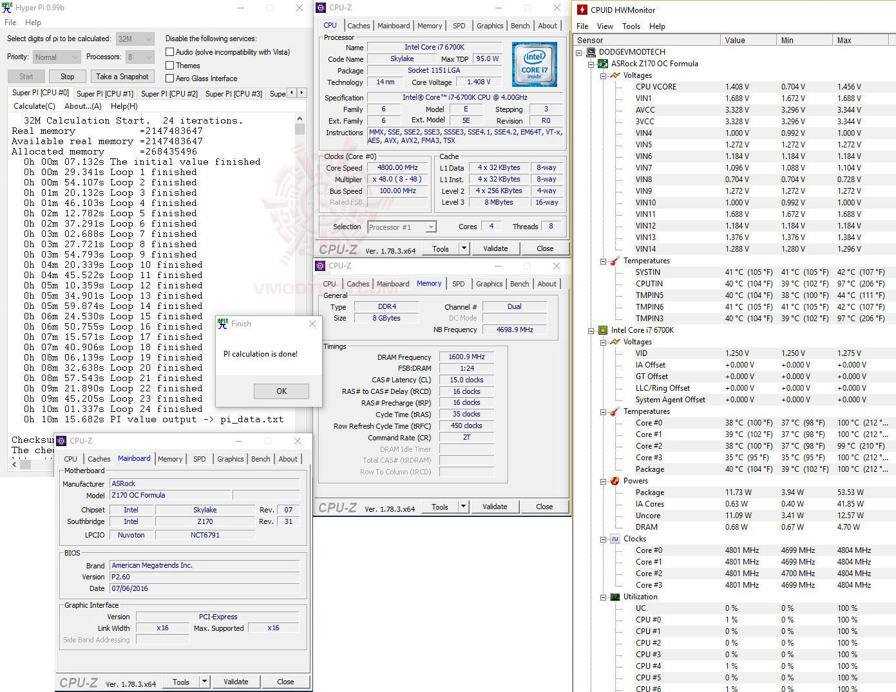Click the Value column header in HWMonitor

pos(748,40)
